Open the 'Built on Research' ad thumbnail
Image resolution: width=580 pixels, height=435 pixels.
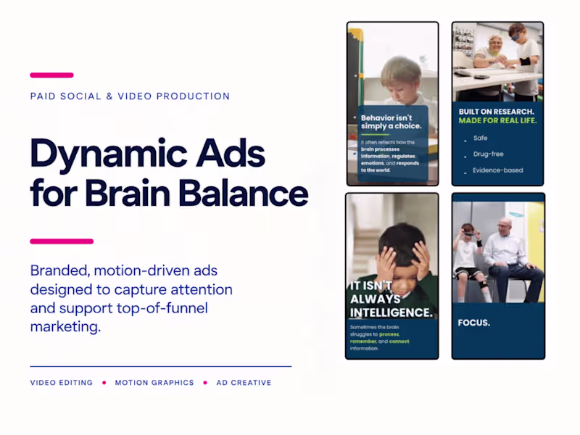pos(497,104)
